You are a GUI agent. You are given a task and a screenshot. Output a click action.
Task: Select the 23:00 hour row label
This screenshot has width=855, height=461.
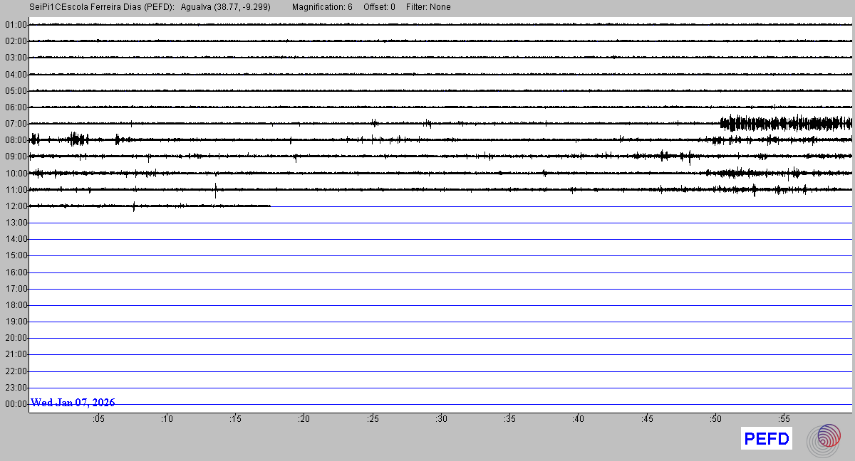[x=16, y=388]
